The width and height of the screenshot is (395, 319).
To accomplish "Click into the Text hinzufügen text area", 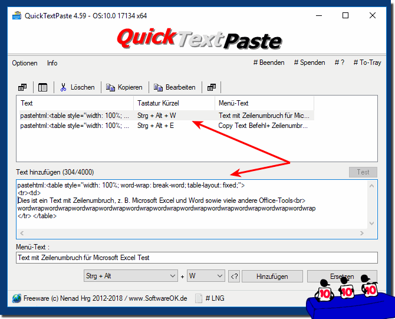I will pos(192,205).
